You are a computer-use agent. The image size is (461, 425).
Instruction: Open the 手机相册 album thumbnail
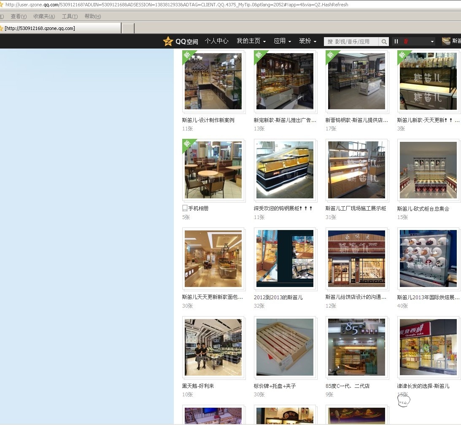tap(213, 170)
